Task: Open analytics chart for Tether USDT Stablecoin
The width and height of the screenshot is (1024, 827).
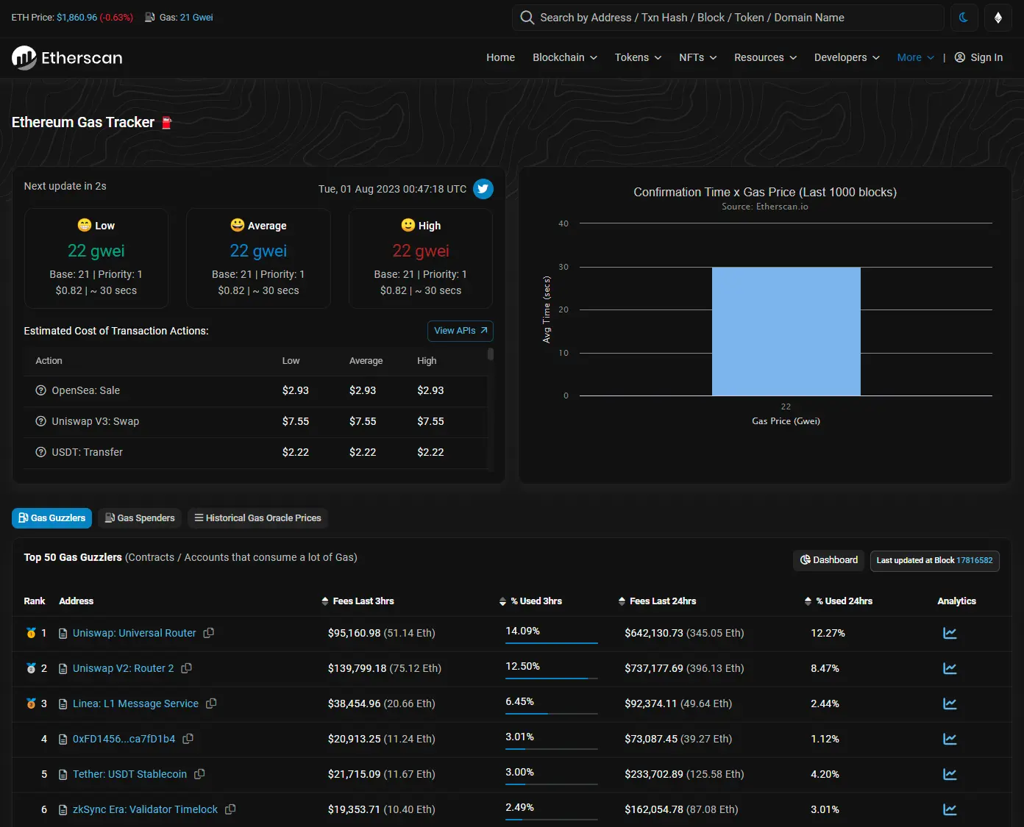Action: [950, 774]
